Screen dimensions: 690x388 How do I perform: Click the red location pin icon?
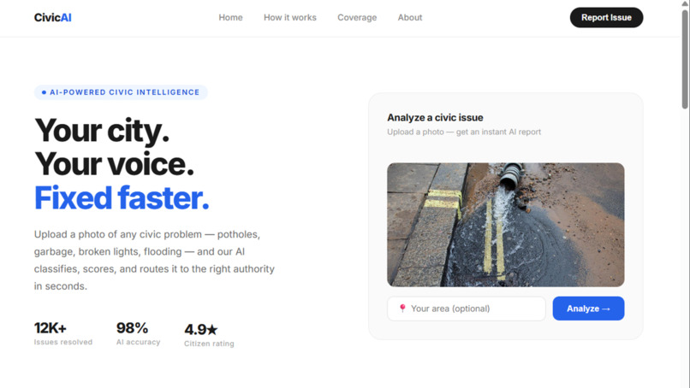point(402,308)
